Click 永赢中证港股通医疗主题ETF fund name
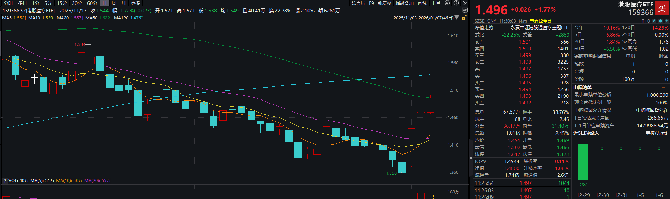Image resolution: width=670 pixels, height=199 pixels. click(540, 27)
